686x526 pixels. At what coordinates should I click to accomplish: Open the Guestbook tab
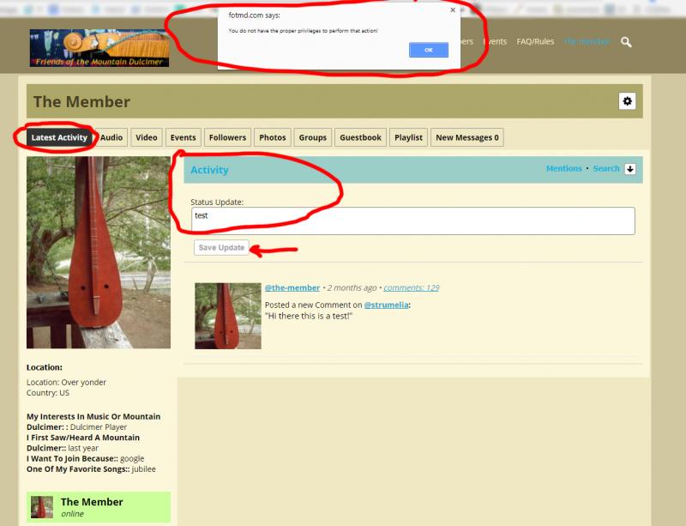360,137
